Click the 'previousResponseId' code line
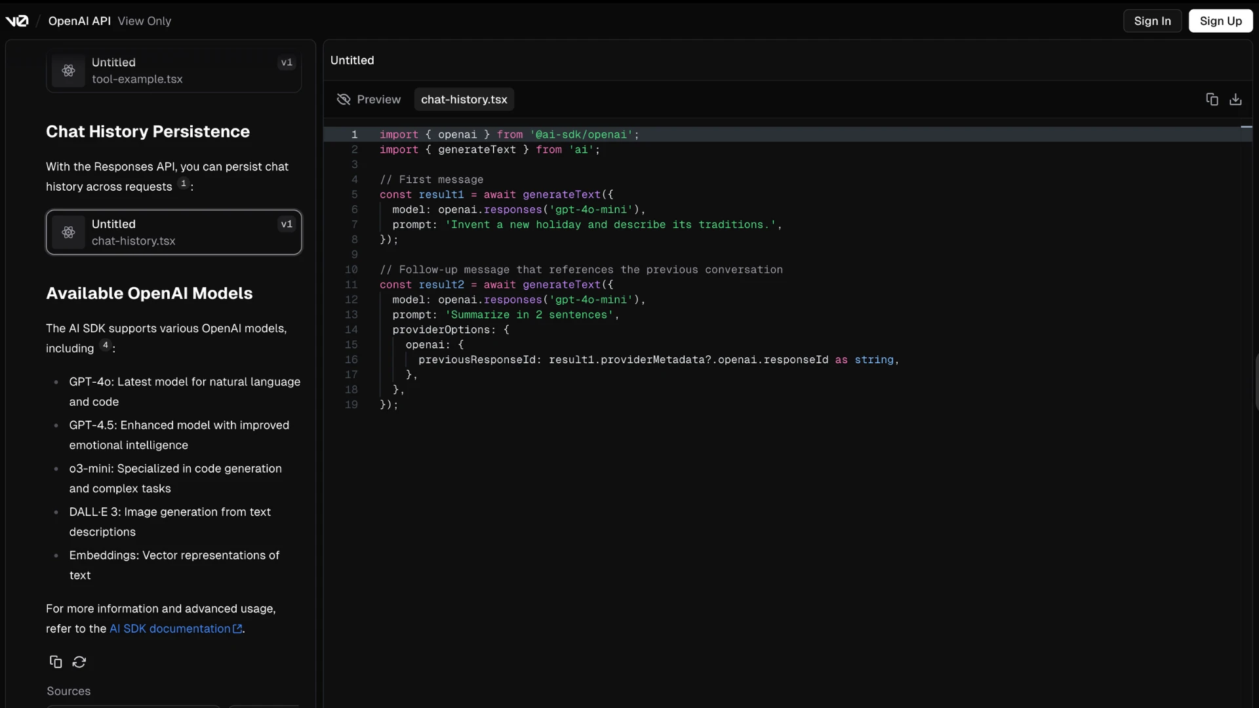Screen dimensions: 1259x708 [659, 360]
